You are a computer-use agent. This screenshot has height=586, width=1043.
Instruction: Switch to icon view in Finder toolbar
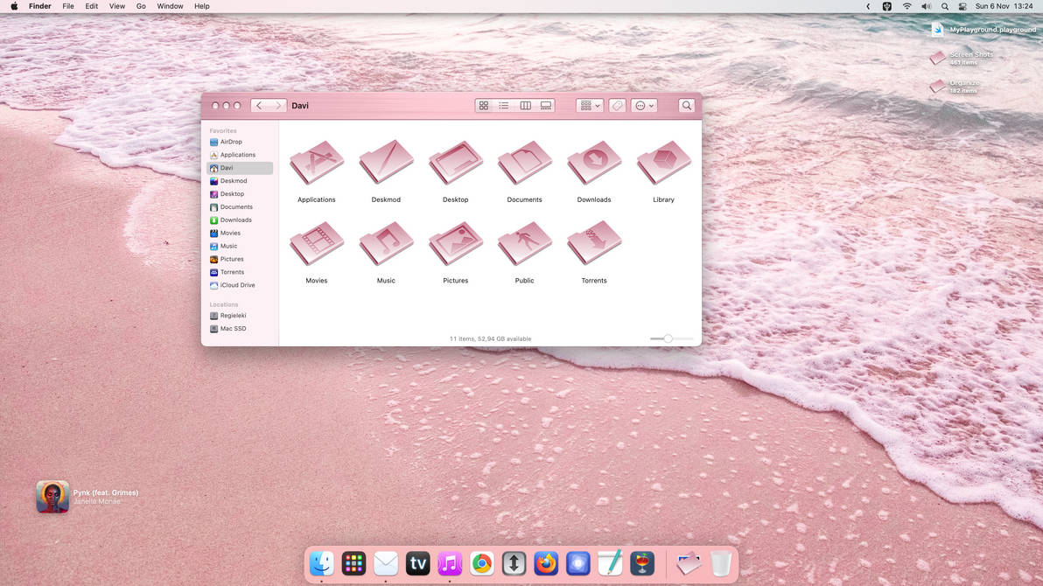tap(484, 106)
